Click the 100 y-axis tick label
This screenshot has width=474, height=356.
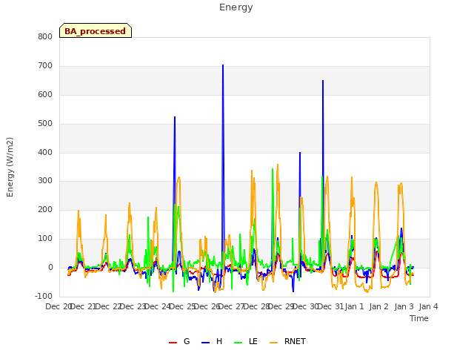click(45, 239)
